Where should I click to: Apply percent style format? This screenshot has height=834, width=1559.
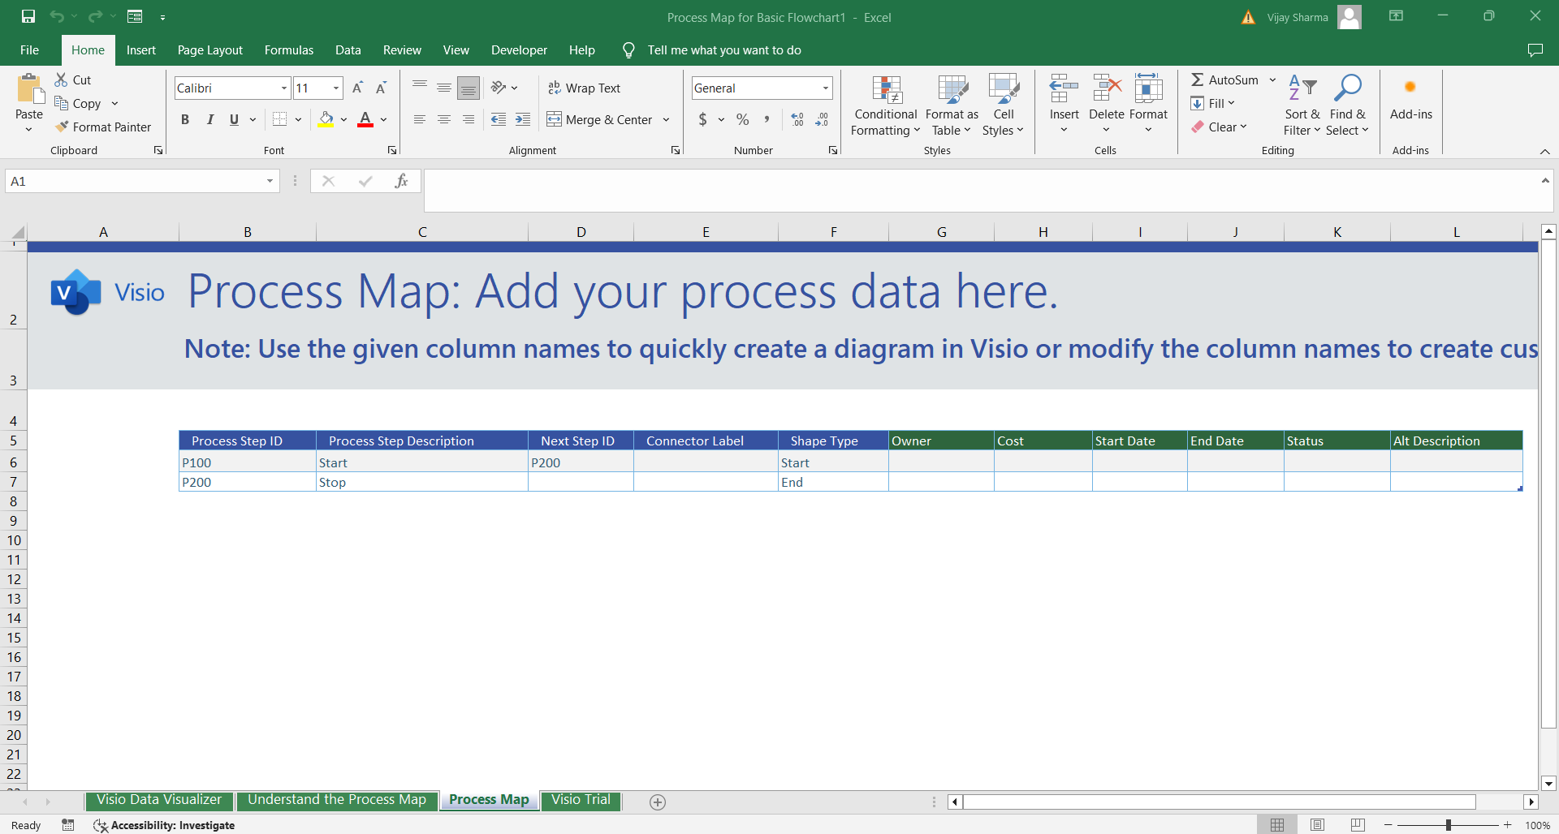742,119
